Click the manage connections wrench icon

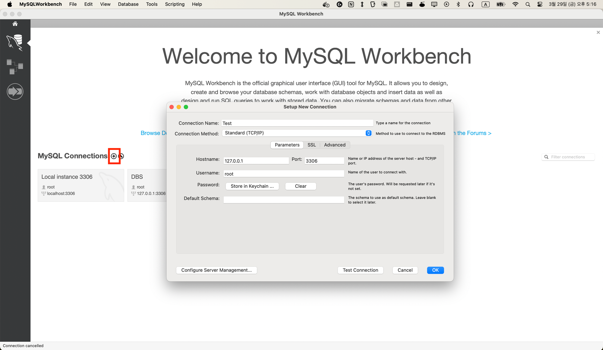(122, 156)
